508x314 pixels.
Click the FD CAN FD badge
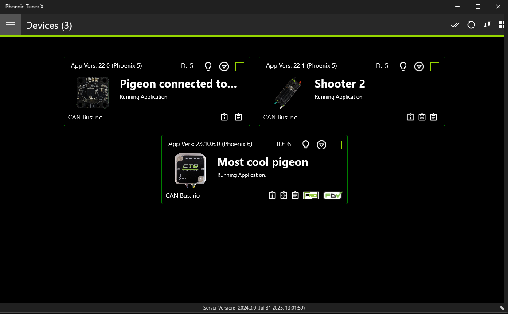[x=333, y=195]
